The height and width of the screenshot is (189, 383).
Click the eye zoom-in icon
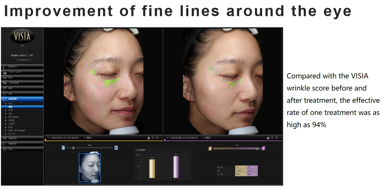click(116, 148)
